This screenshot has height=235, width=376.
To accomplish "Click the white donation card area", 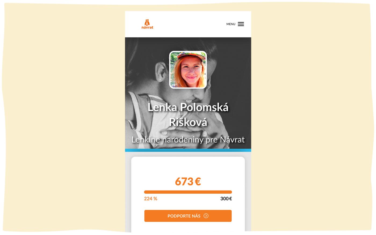I will (x=188, y=167).
